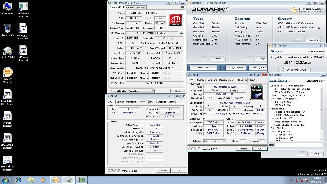Open Mainboard tab in the CPU-Z memory window

click(131, 102)
